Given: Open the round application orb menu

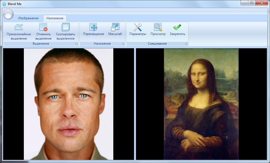Looking at the screenshot, I should (x=8, y=14).
